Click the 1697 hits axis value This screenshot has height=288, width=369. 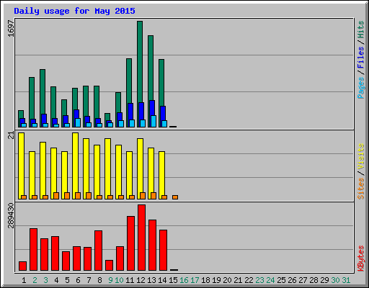click(x=11, y=29)
